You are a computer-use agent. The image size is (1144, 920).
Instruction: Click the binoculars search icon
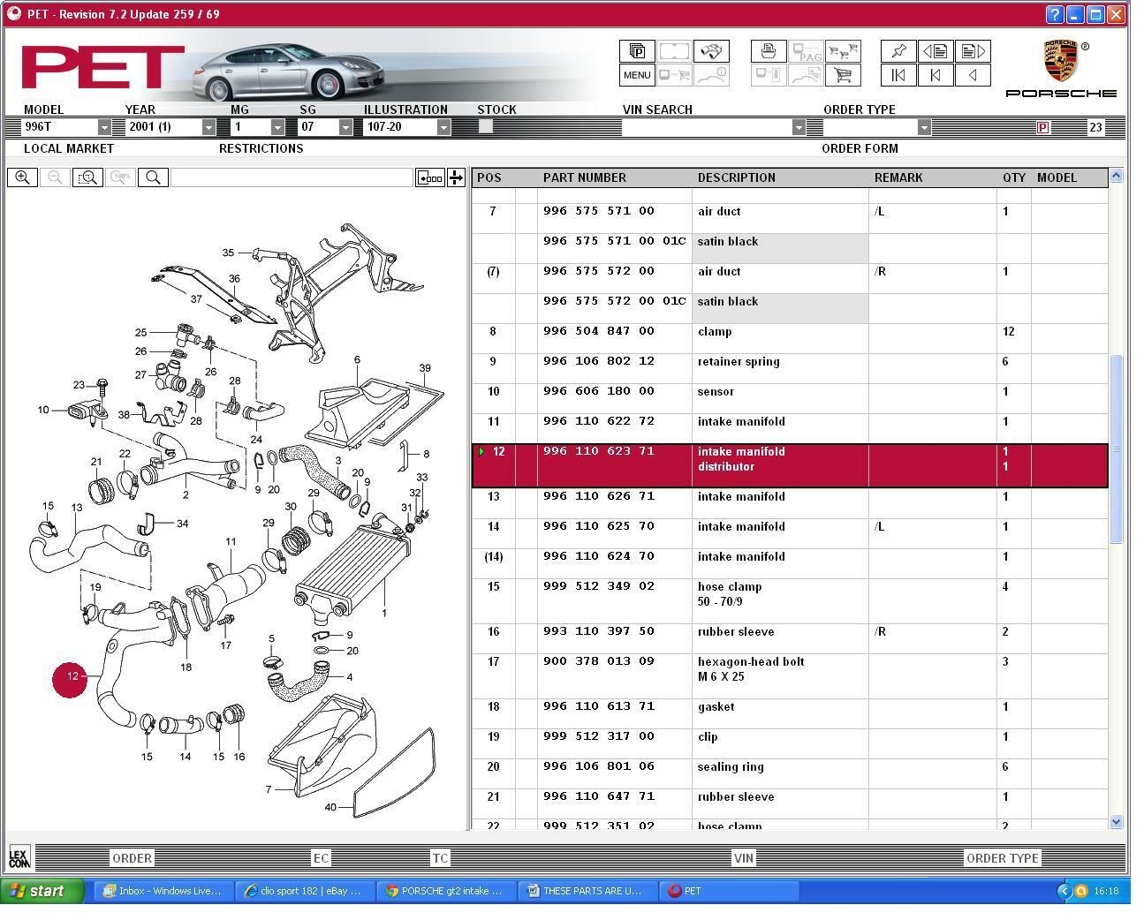click(711, 51)
